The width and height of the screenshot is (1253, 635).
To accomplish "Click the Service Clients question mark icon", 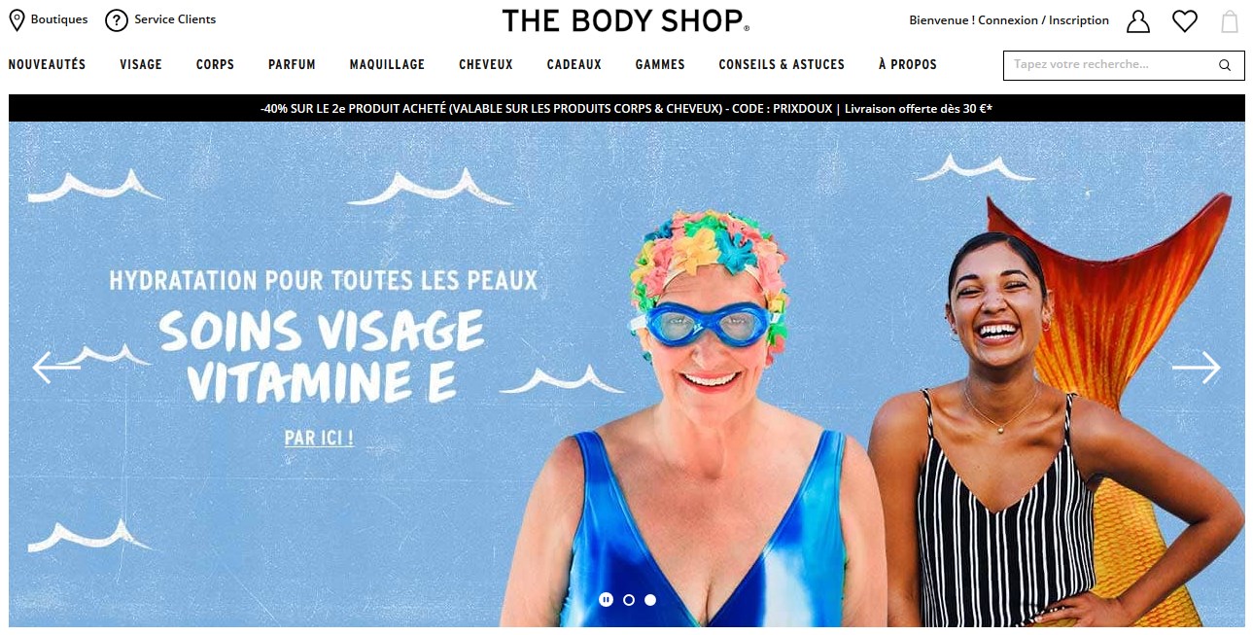I will click(x=117, y=20).
